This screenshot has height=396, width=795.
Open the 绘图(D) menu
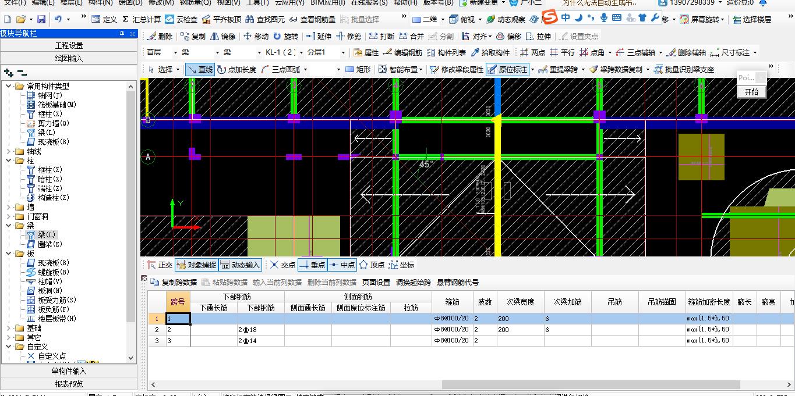click(x=130, y=3)
